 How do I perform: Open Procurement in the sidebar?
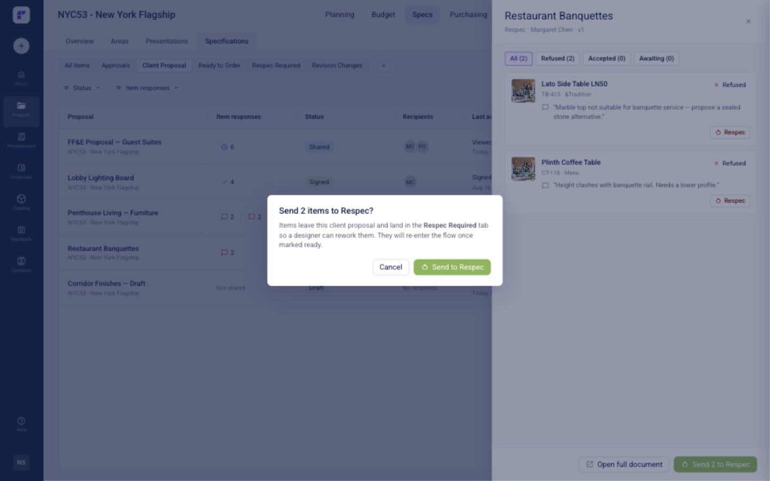[21, 140]
